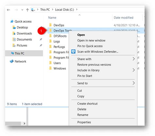Open Downloads from the sidebar

pyautogui.click(x=24, y=34)
